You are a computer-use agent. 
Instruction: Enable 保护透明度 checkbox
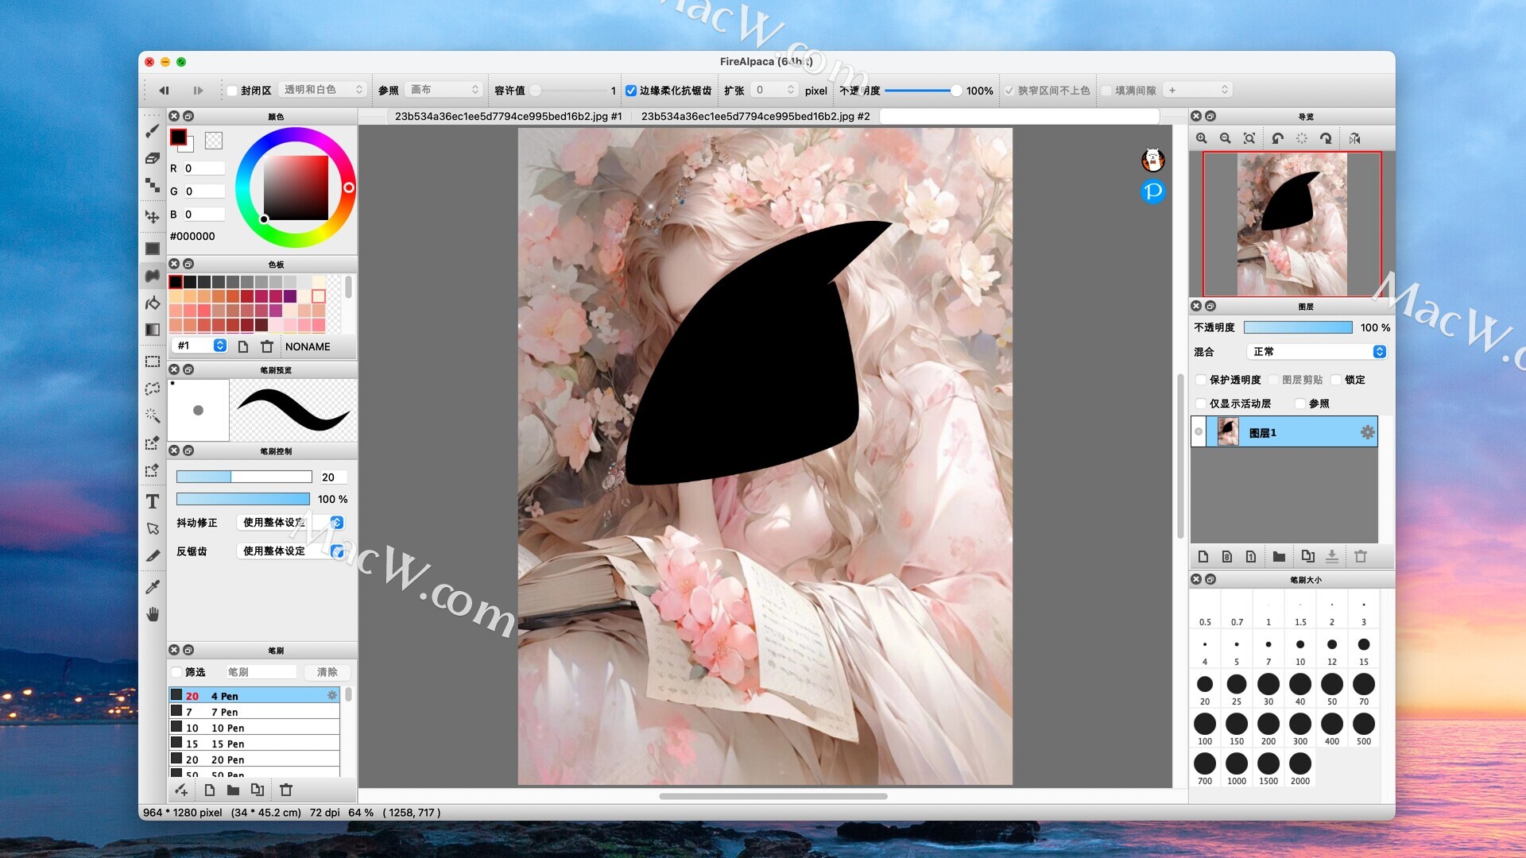tap(1201, 380)
